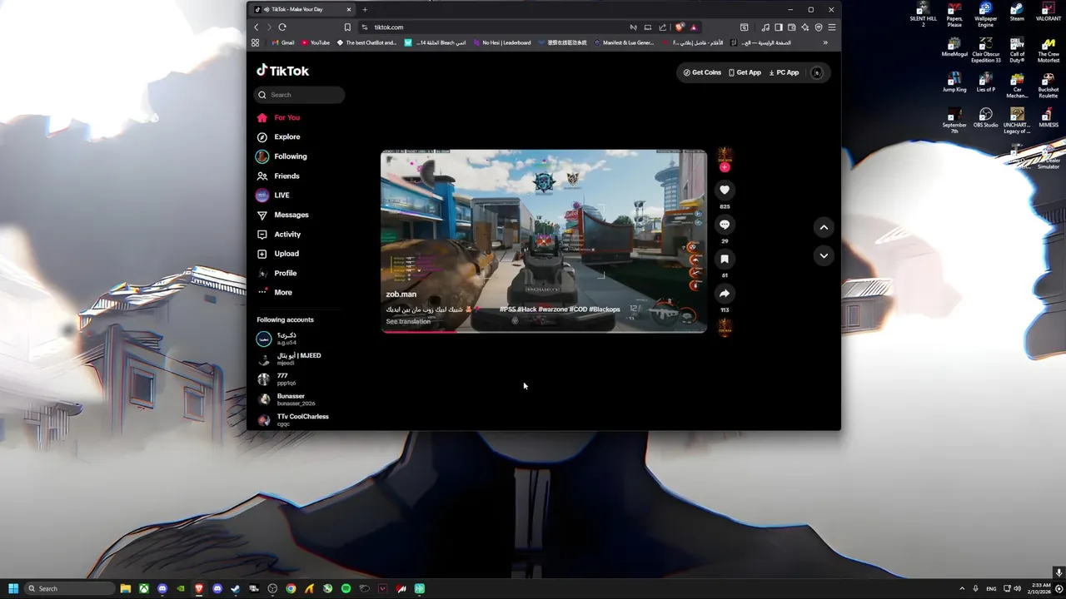Follow the creator with plus badge
Screen dimensions: 1066x599
725,167
